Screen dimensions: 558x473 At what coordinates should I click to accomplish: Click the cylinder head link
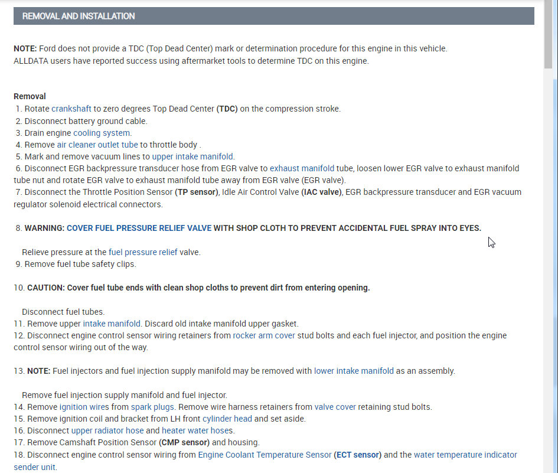(227, 419)
